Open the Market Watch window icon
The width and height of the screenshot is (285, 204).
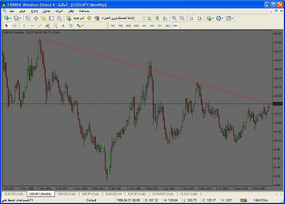(28, 18)
